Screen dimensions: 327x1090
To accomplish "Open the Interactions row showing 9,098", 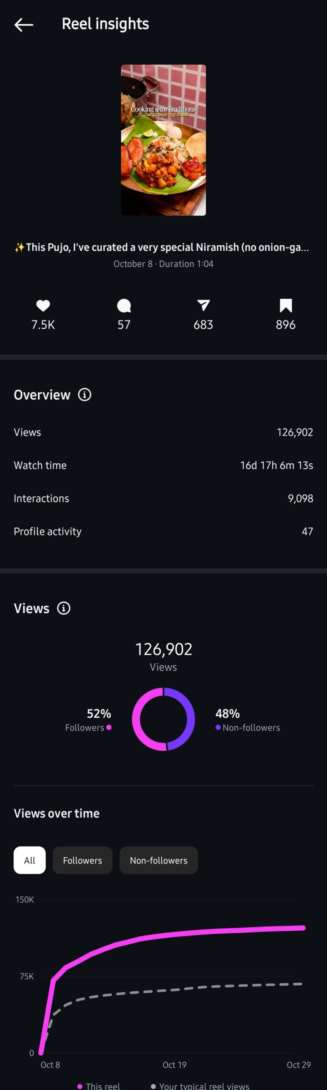I will pos(163,498).
